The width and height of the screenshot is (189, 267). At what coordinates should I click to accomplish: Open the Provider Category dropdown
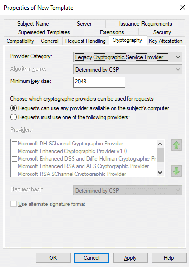[x=128, y=57]
